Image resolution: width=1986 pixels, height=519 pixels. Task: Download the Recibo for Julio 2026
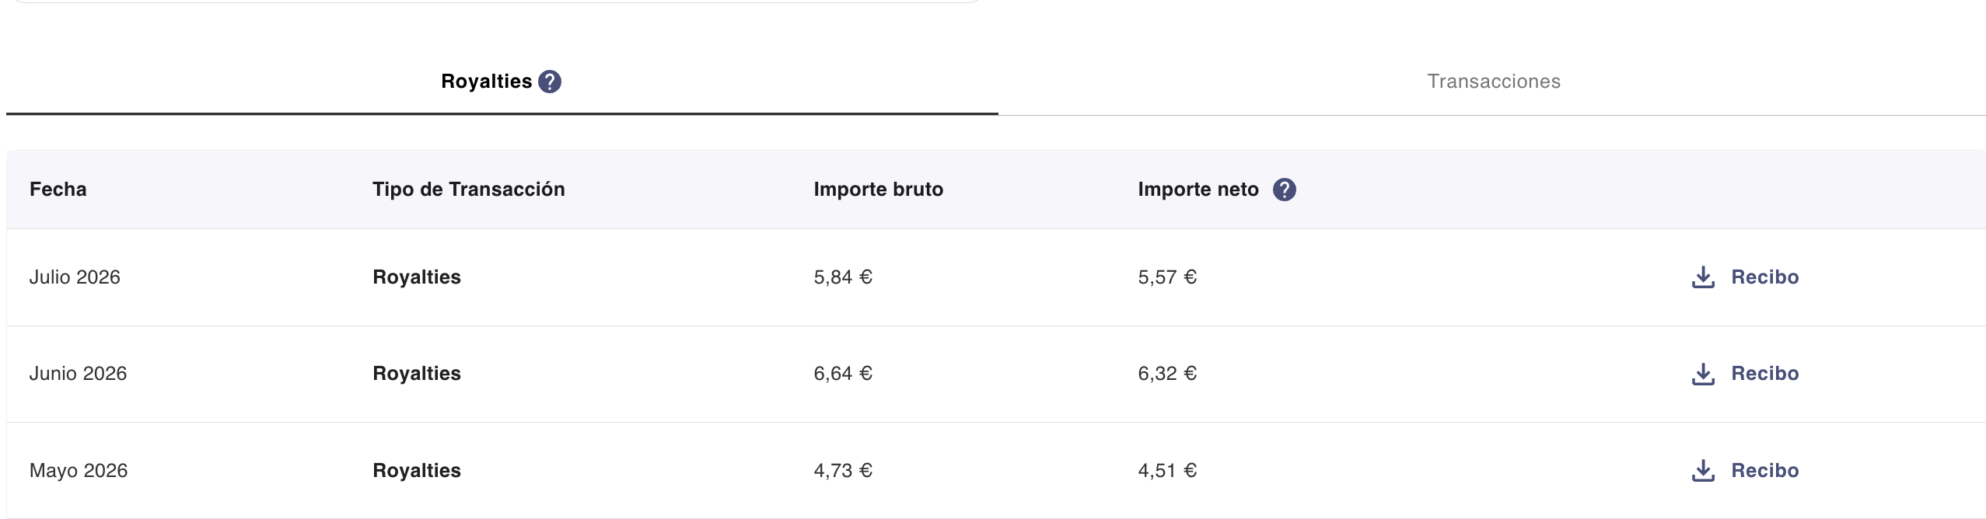pos(1745,277)
